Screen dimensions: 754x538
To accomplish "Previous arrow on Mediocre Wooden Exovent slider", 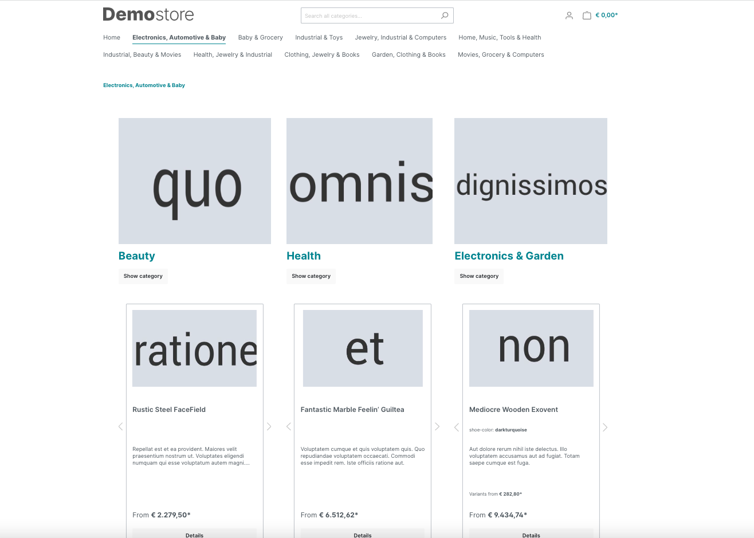I will (457, 427).
